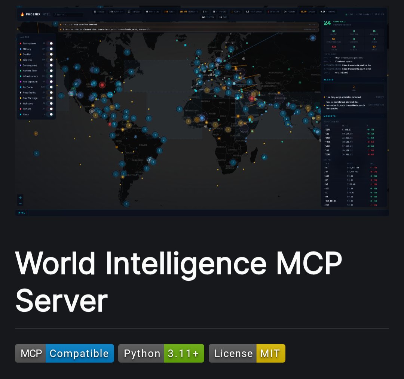The width and height of the screenshot is (404, 379).
Task: Click the map zoom out minus button
Action: [x=20, y=203]
